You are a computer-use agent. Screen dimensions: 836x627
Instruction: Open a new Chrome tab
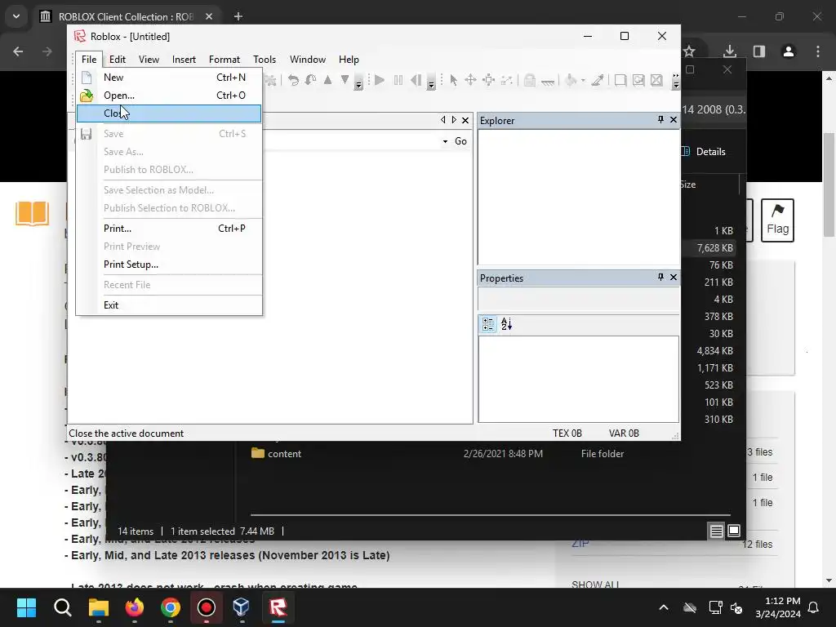238,16
